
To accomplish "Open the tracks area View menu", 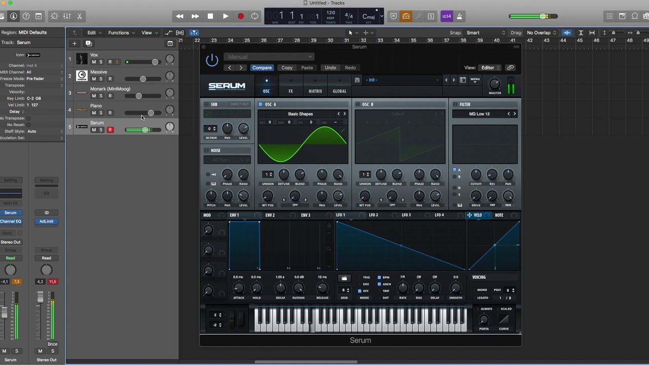I will [149, 33].
